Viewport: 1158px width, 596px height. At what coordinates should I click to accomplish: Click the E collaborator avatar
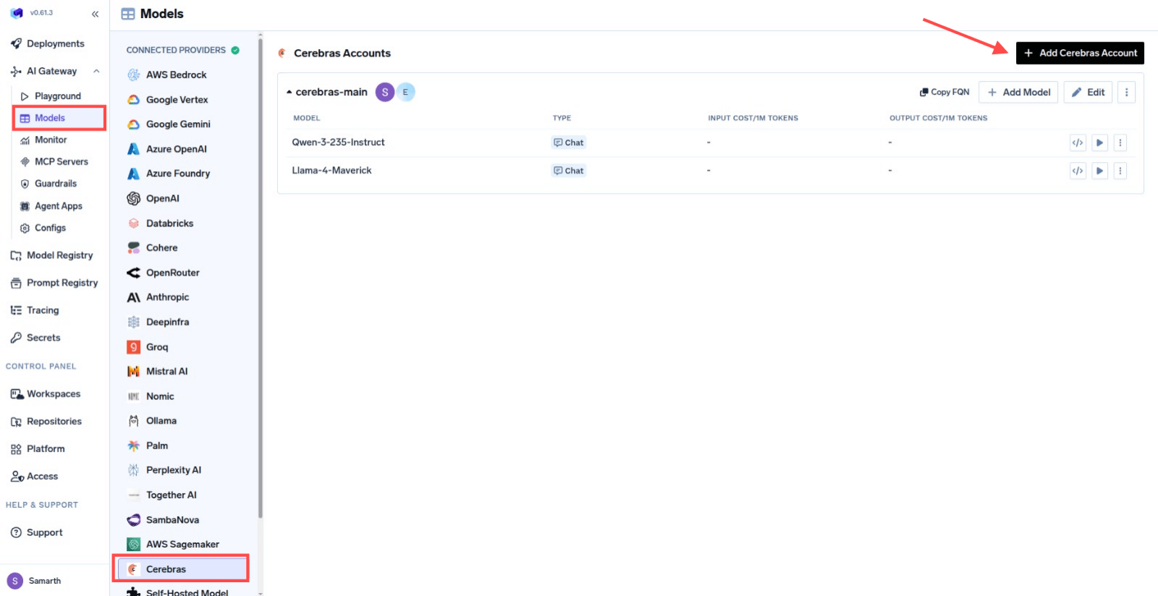[x=405, y=92]
